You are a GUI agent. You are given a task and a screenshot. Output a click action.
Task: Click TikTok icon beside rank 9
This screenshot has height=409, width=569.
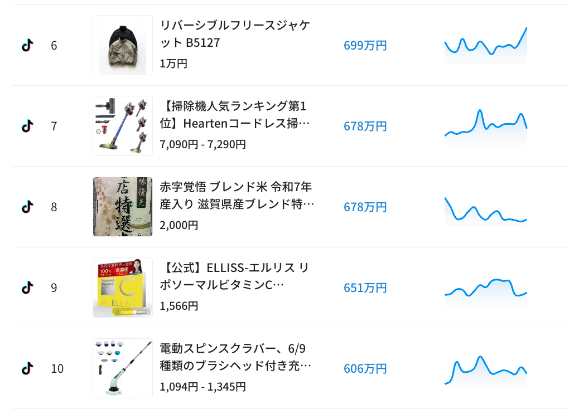27,288
